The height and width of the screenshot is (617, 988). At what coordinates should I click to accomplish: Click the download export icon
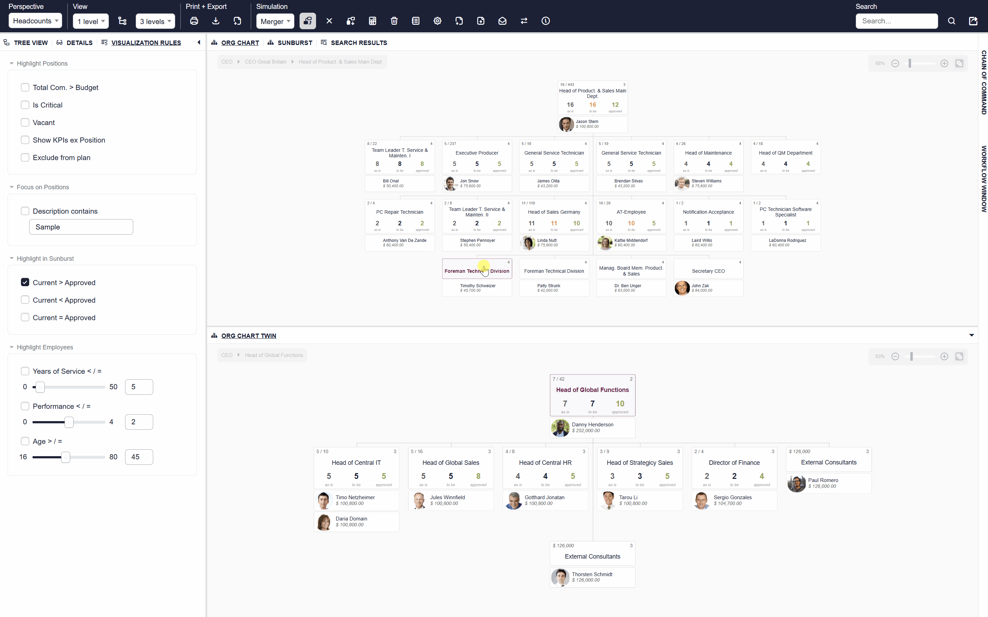point(216,21)
